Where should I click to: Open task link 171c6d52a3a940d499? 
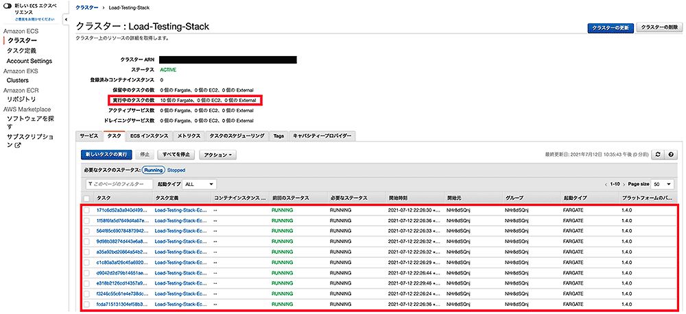coord(123,210)
